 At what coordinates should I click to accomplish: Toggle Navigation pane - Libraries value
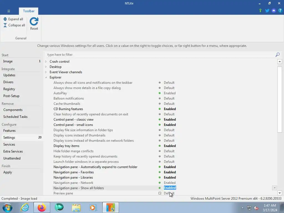[x=170, y=177]
